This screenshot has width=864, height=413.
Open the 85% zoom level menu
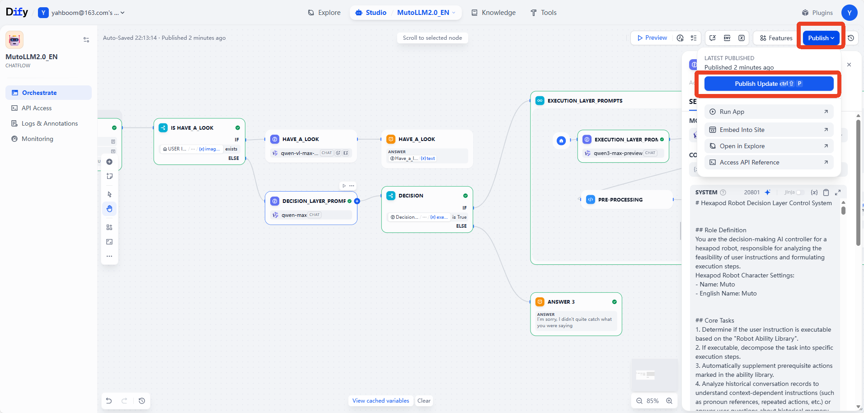pyautogui.click(x=653, y=401)
